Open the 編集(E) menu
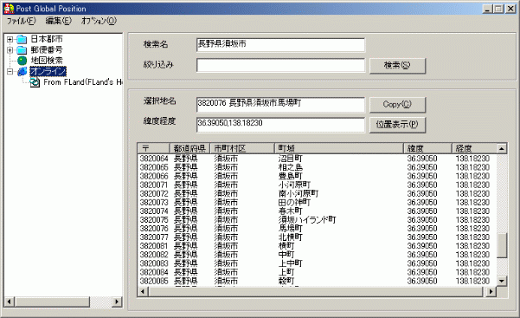This screenshot has height=318, width=520. click(x=58, y=21)
